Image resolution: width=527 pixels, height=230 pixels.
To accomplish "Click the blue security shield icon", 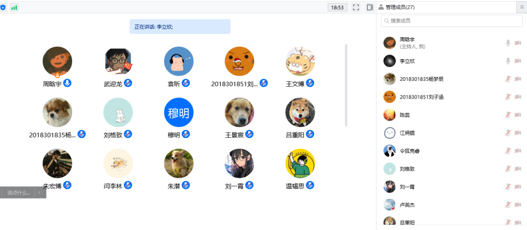I will [3, 8].
